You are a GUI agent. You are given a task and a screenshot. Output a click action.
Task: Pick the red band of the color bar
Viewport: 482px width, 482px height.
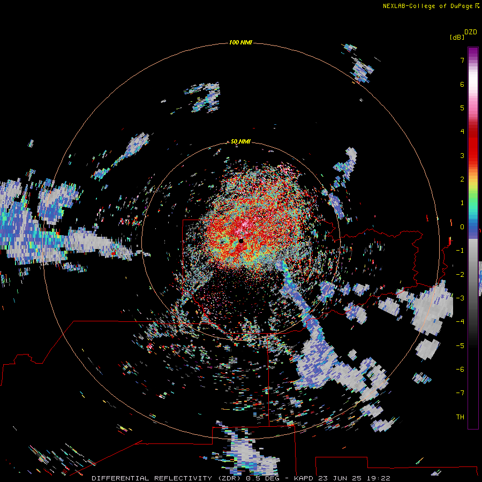[x=473, y=143]
